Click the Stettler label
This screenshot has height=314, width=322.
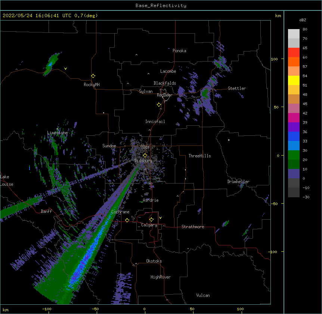tap(237, 88)
